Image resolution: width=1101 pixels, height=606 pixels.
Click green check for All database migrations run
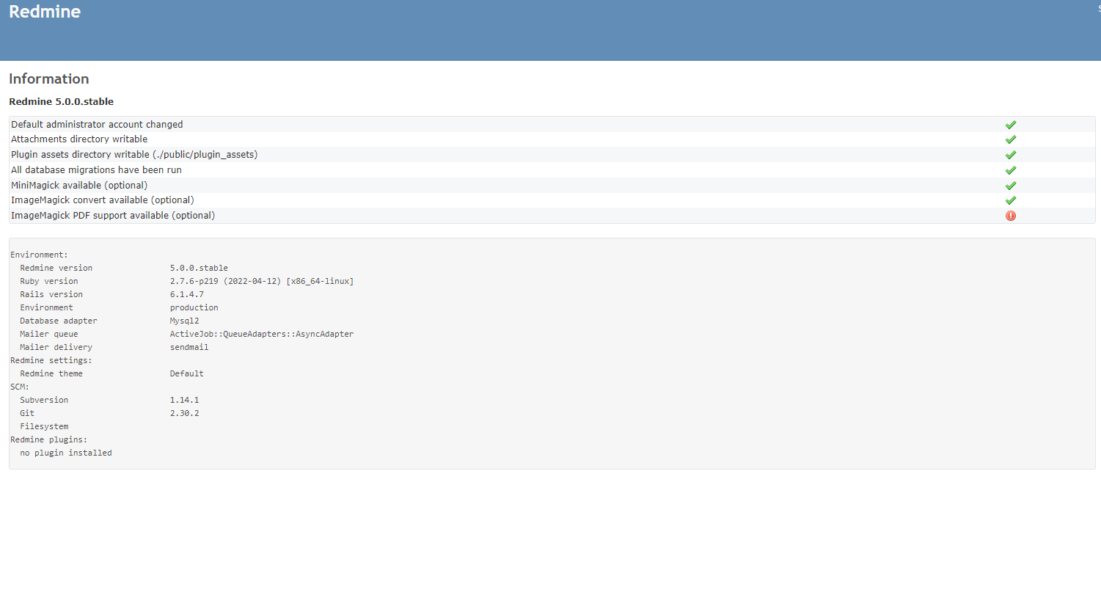[x=1010, y=170]
